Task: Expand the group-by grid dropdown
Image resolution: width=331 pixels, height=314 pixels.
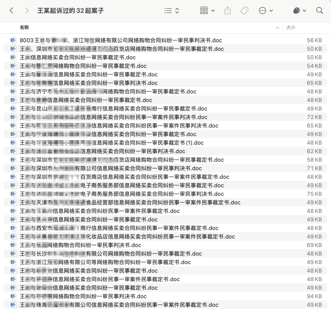Action: (207, 11)
